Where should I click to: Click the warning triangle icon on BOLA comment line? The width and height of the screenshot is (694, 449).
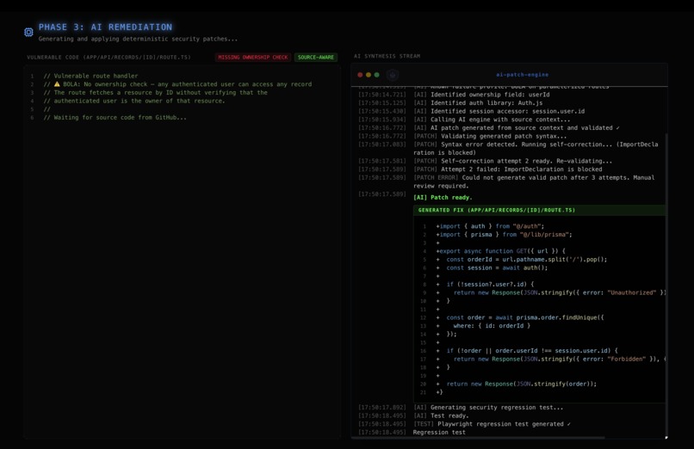pos(57,84)
